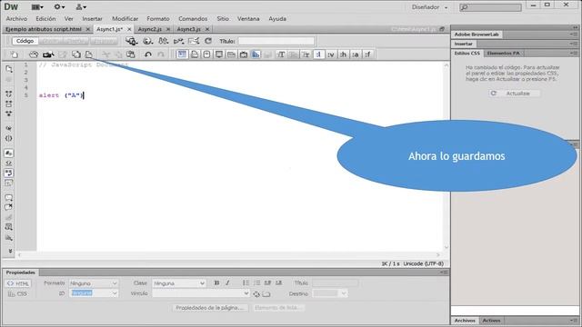This screenshot has height=327, width=582.
Task: Click the search field in title bar
Action: pos(490,7)
